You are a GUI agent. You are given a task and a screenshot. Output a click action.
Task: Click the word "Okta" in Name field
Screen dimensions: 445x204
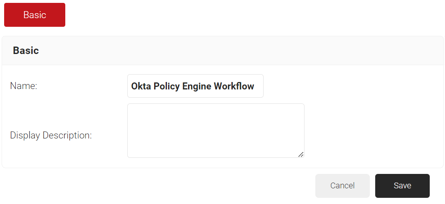point(140,86)
